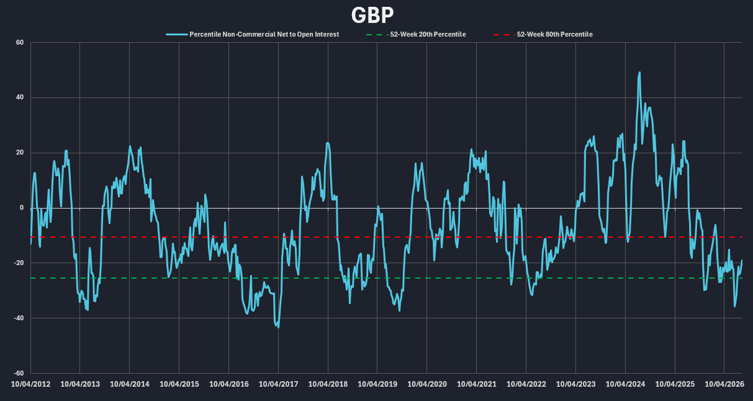Click the x-axis date 10/04/2018
This screenshot has height=401, width=753.
[x=328, y=384]
